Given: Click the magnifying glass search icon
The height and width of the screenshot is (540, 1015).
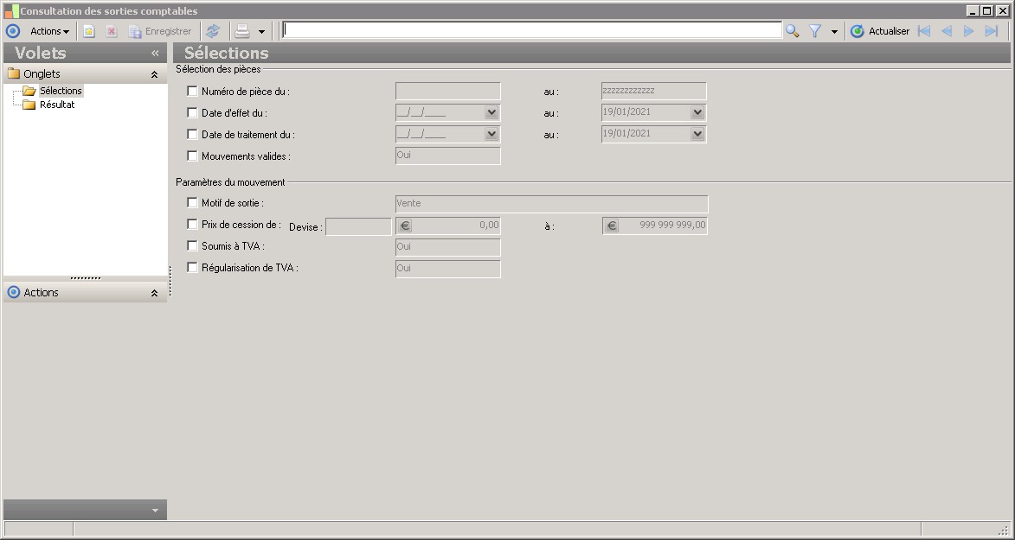Looking at the screenshot, I should click(x=793, y=31).
